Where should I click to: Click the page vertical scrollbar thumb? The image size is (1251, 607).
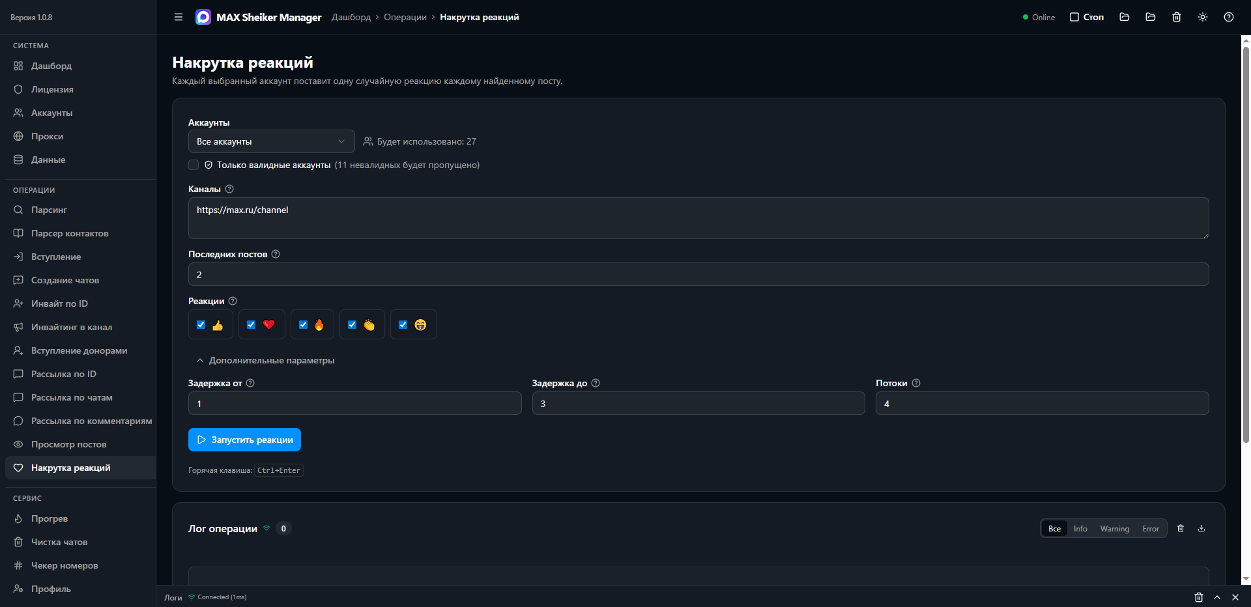tap(1246, 244)
